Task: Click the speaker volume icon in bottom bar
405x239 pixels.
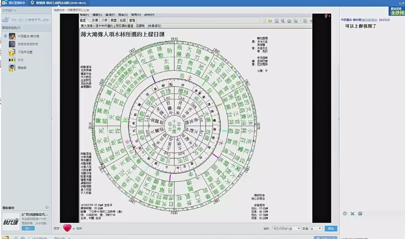Action: [x=23, y=238]
